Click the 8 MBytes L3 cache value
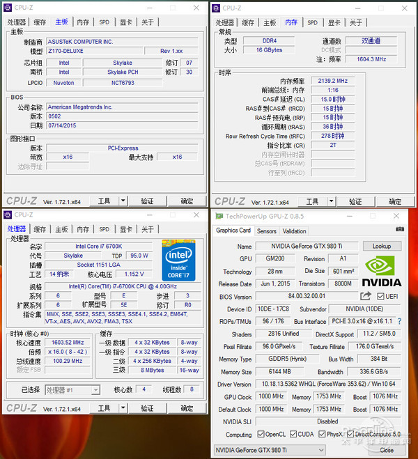This screenshot has width=418, height=459. [x=152, y=370]
